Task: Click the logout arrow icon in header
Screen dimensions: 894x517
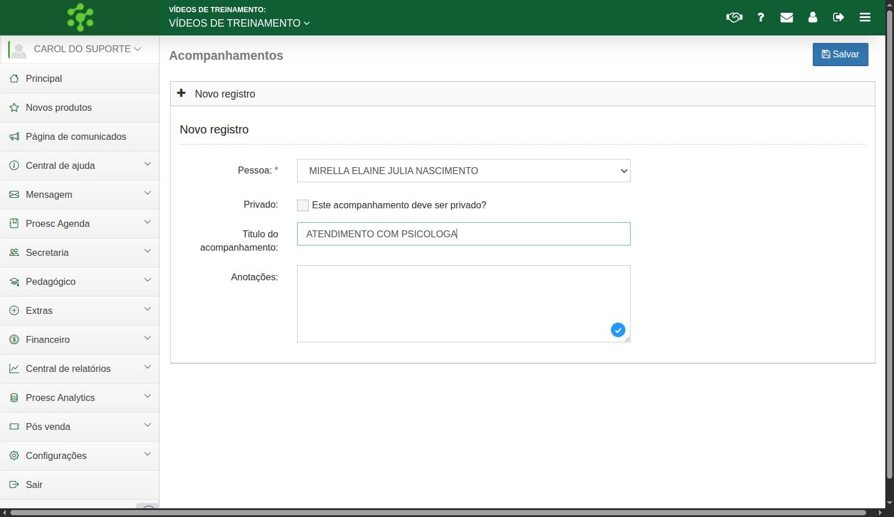Action: click(x=838, y=17)
